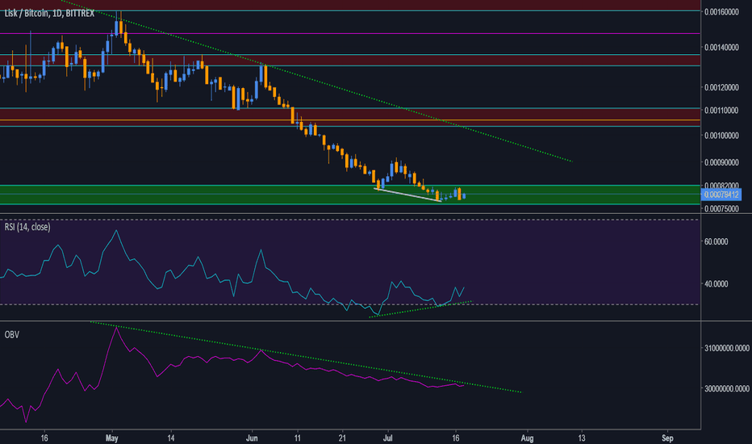Click the 0.00140000 price axis label
Screen dimensions: 752x444
point(721,48)
